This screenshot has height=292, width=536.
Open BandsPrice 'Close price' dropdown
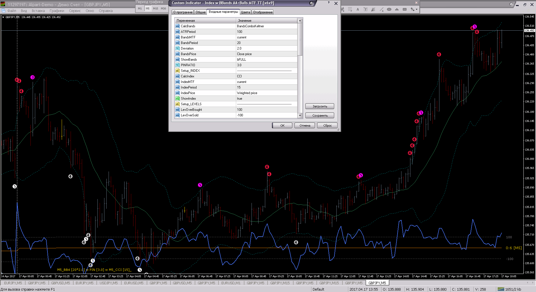pos(267,54)
